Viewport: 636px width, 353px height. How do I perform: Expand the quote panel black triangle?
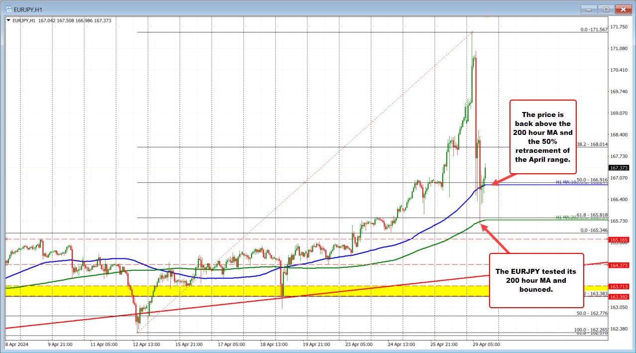[x=9, y=21]
